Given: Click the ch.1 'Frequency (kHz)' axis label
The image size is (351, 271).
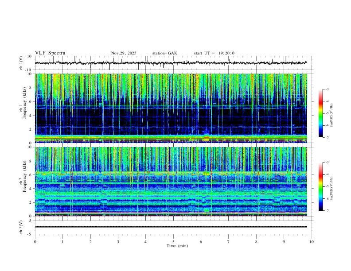Looking at the screenshot, I should tap(24, 103).
